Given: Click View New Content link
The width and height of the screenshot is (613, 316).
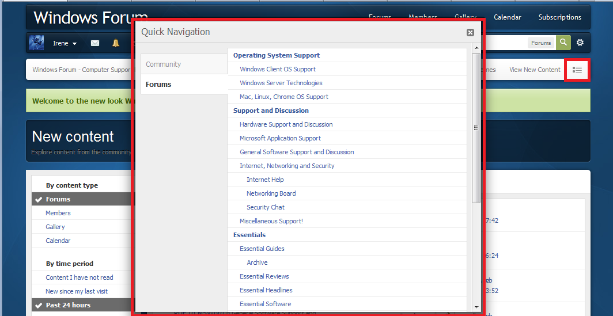Looking at the screenshot, I should (535, 70).
